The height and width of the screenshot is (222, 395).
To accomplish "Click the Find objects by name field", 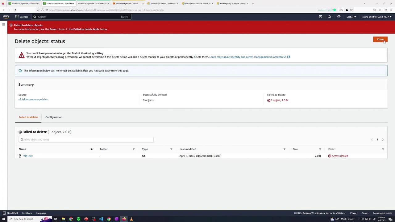I will (86, 140).
